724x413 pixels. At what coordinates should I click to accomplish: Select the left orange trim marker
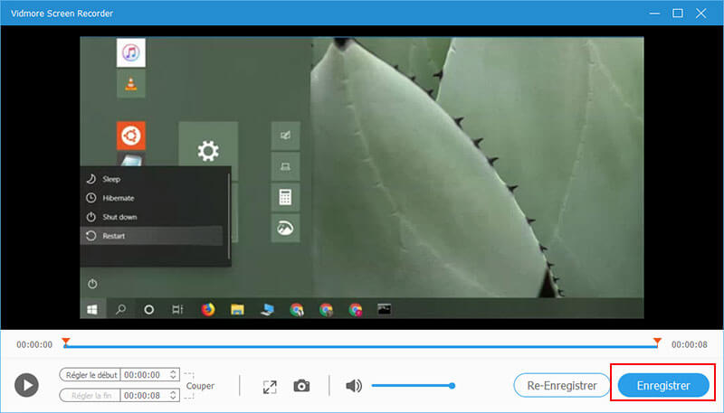pyautogui.click(x=65, y=342)
